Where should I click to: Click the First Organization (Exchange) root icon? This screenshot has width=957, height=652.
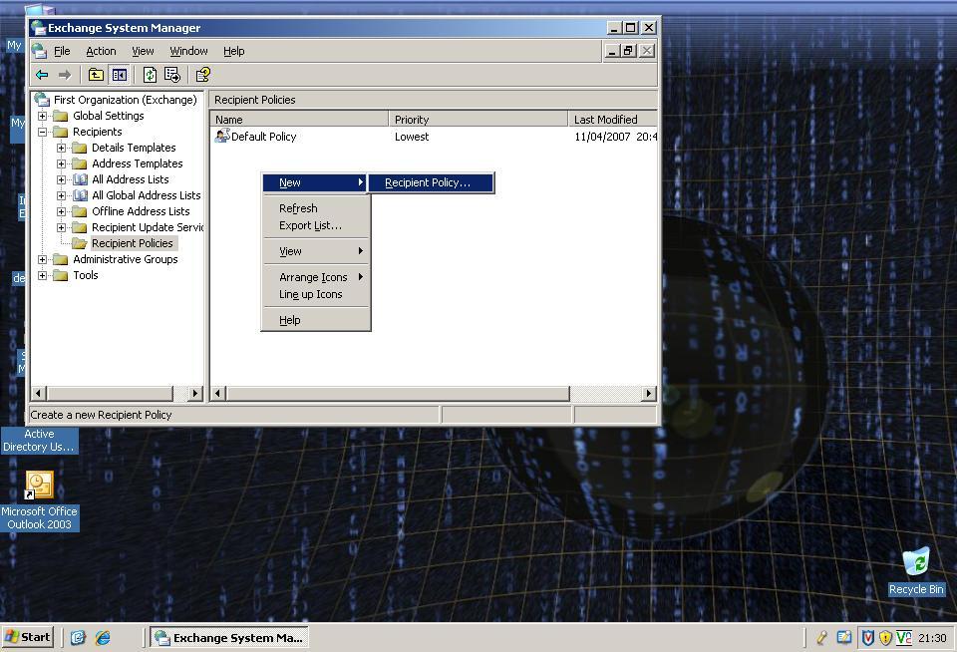[42, 100]
